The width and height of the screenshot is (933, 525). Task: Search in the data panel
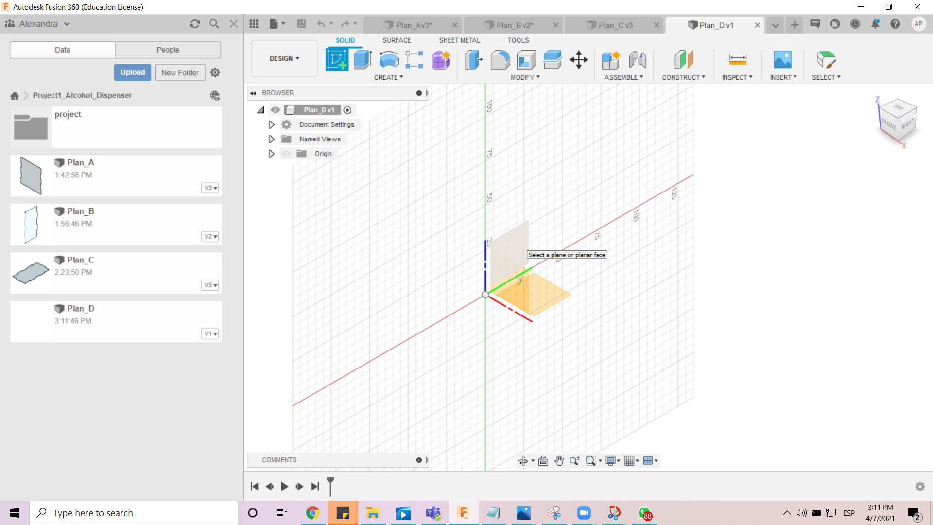214,24
